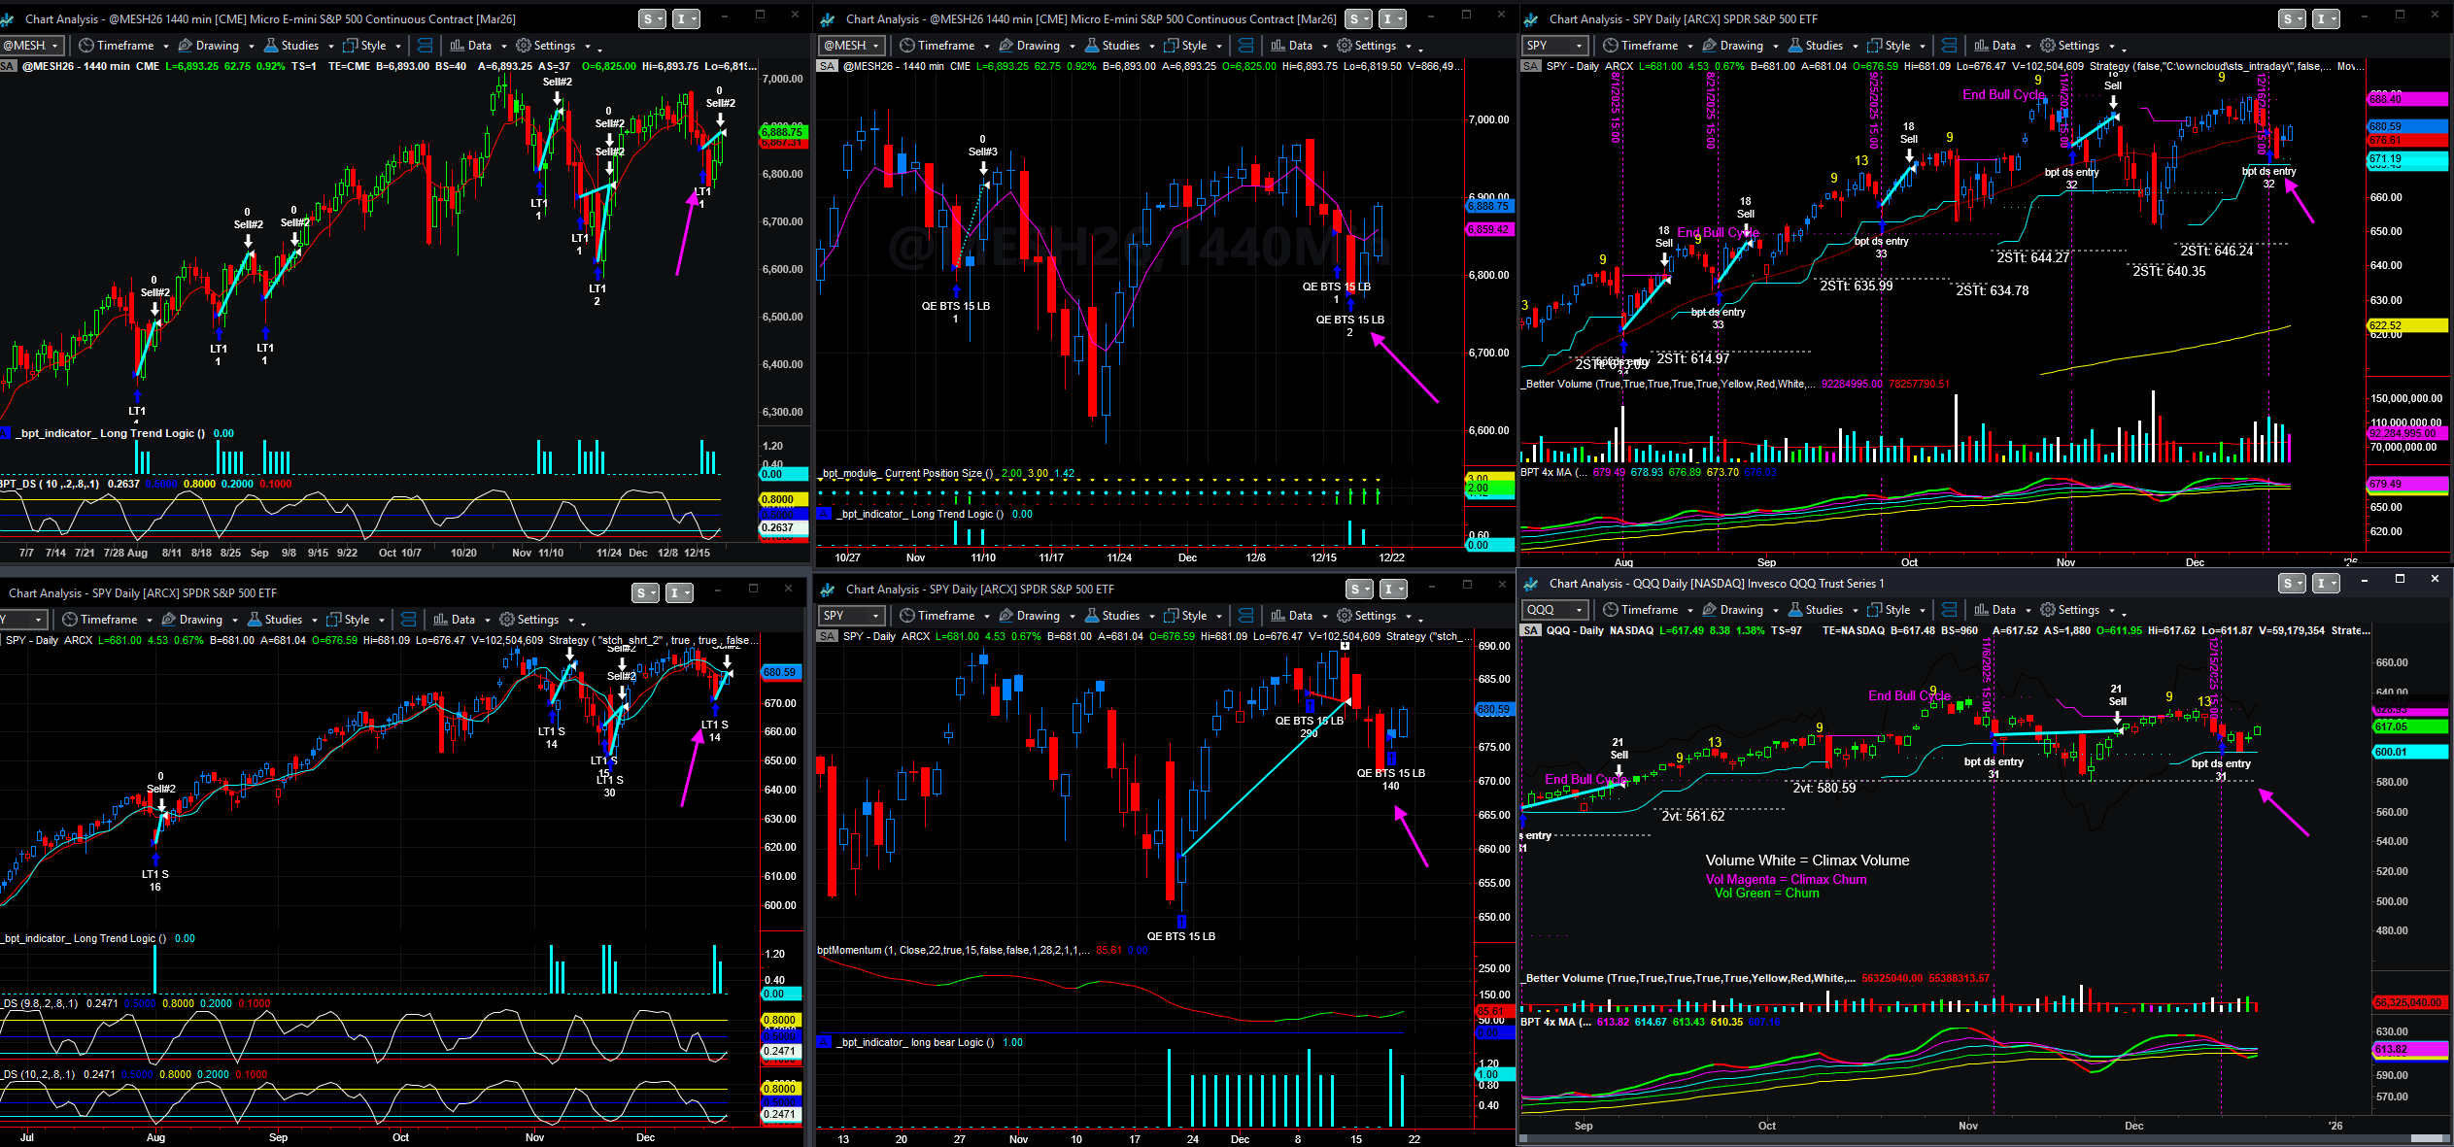Open Timeframe menu in the QQQ chart
The width and height of the screenshot is (2454, 1147).
pos(1641,610)
